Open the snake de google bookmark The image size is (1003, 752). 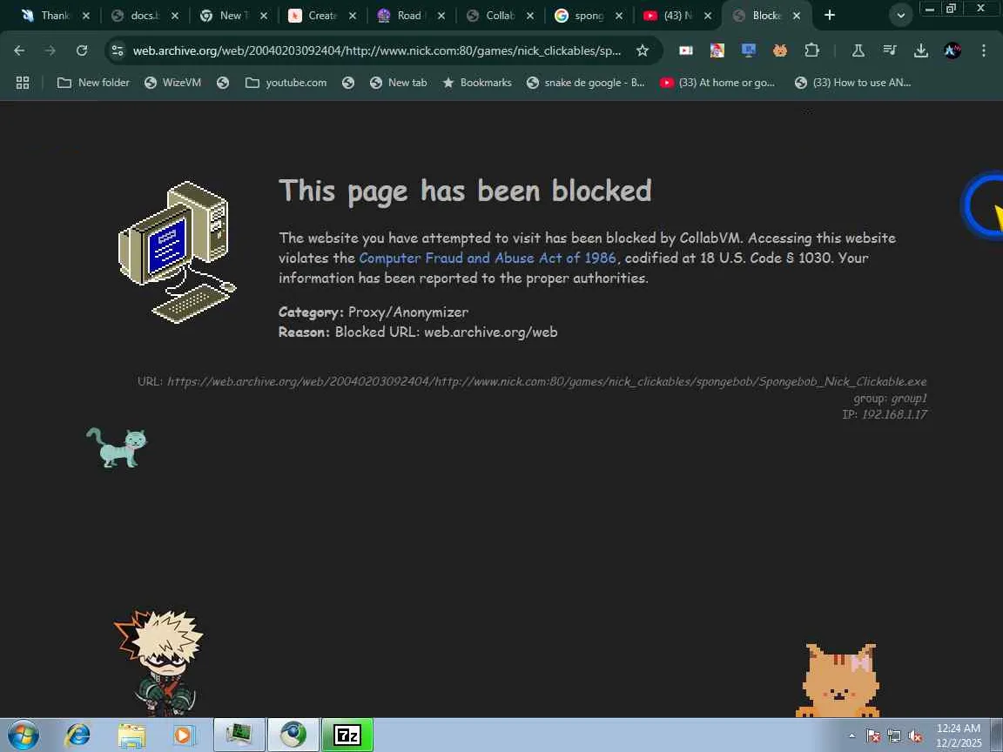tap(585, 83)
